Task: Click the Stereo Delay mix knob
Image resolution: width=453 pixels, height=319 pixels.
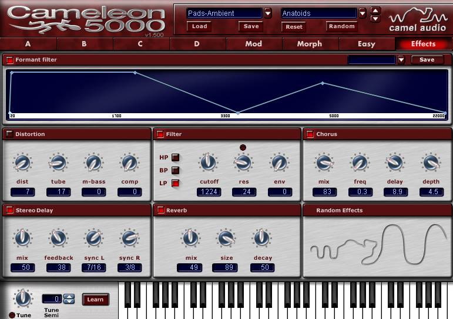Action: (x=22, y=238)
